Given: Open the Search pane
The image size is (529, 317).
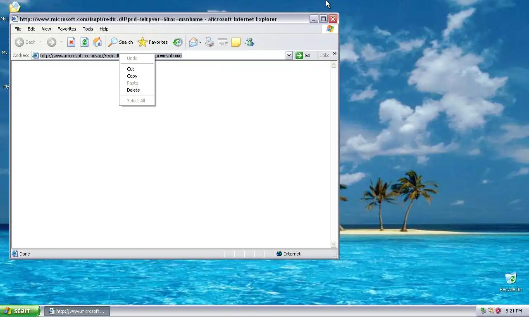Looking at the screenshot, I should (121, 42).
